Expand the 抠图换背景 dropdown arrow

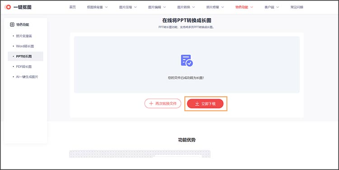(x=106, y=7)
